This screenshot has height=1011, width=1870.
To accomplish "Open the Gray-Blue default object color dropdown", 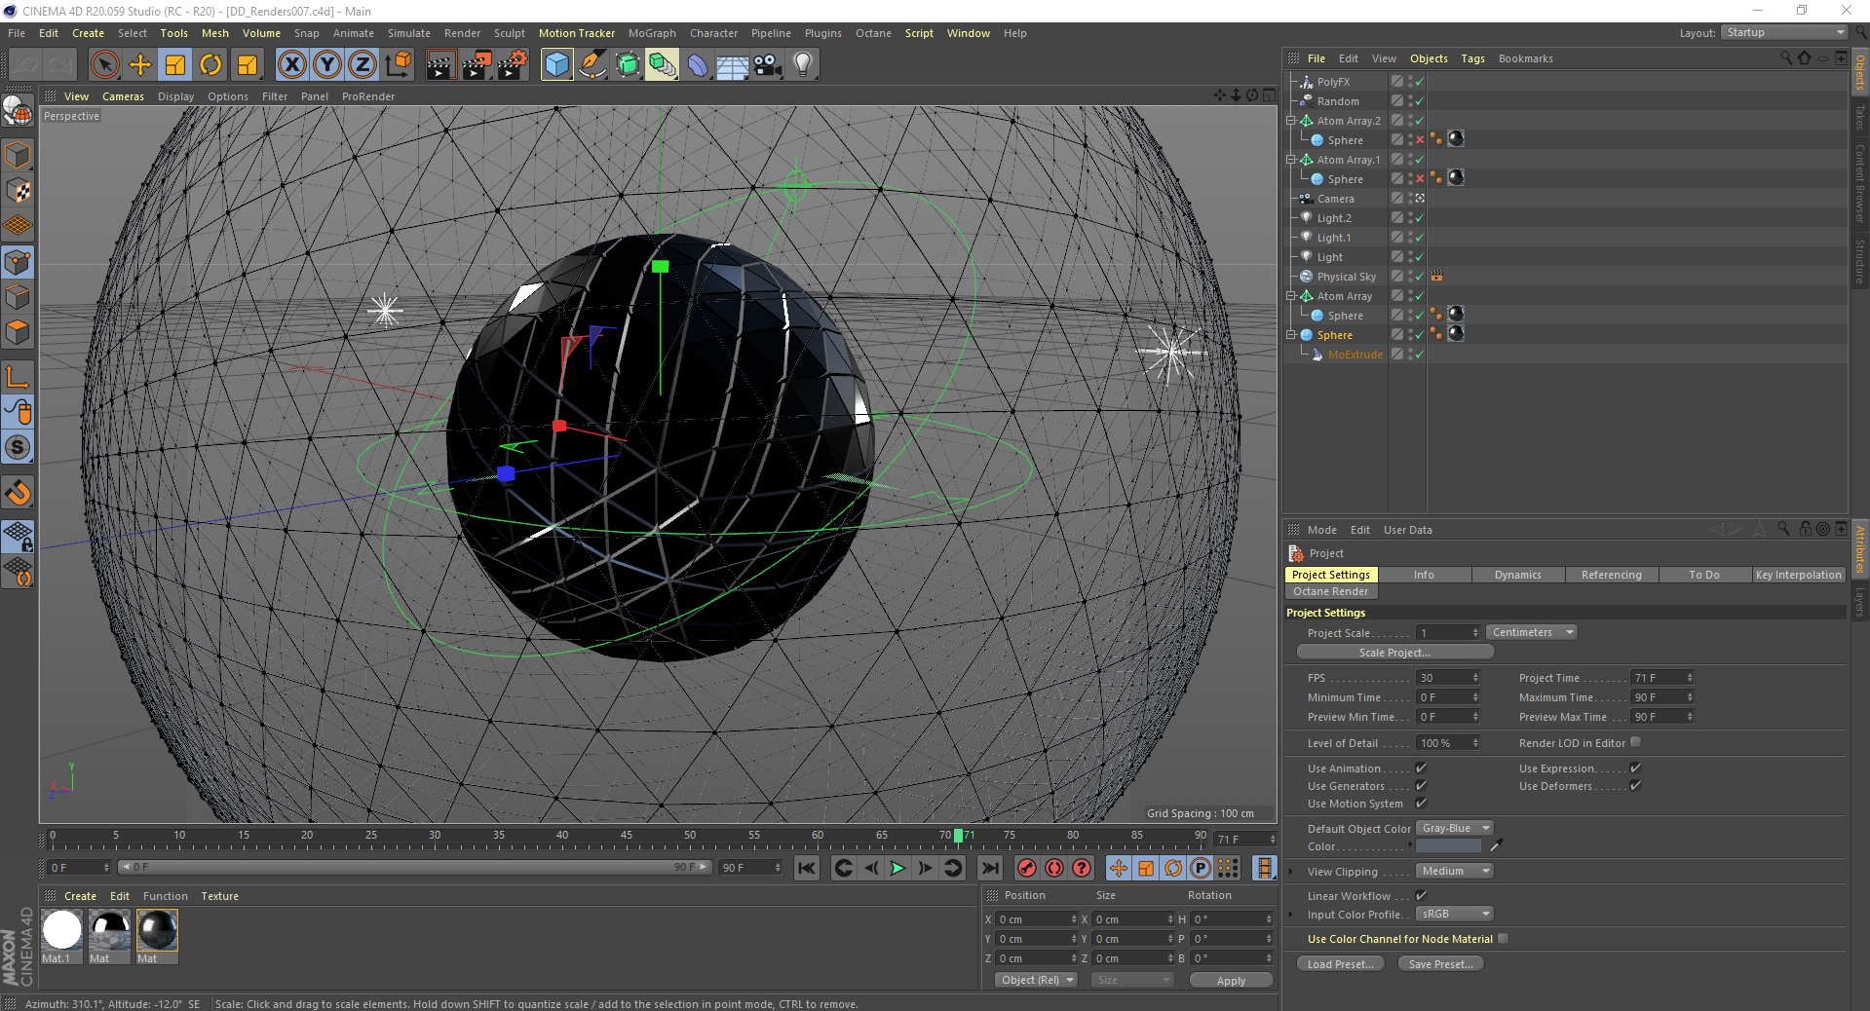I will tap(1455, 828).
